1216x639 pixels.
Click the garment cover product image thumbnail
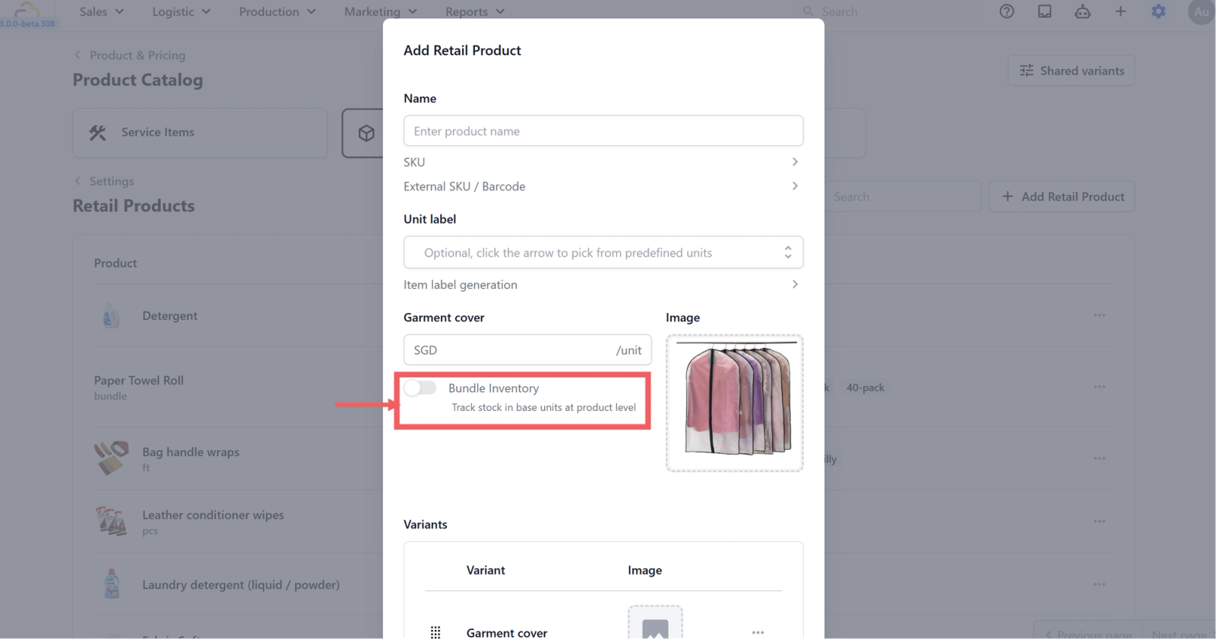(x=735, y=403)
